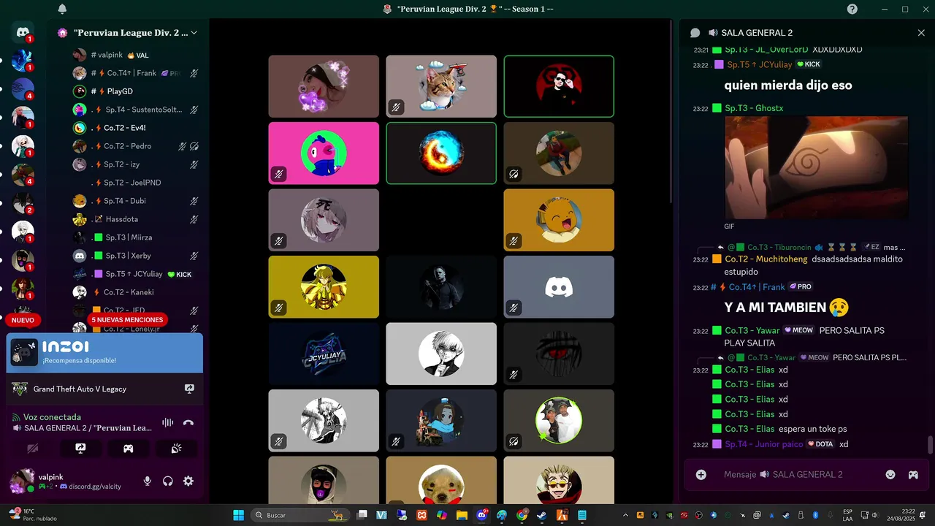This screenshot has height=526, width=935.
Task: Select voice member Co.T2 - Pedro
Action: tap(136, 146)
